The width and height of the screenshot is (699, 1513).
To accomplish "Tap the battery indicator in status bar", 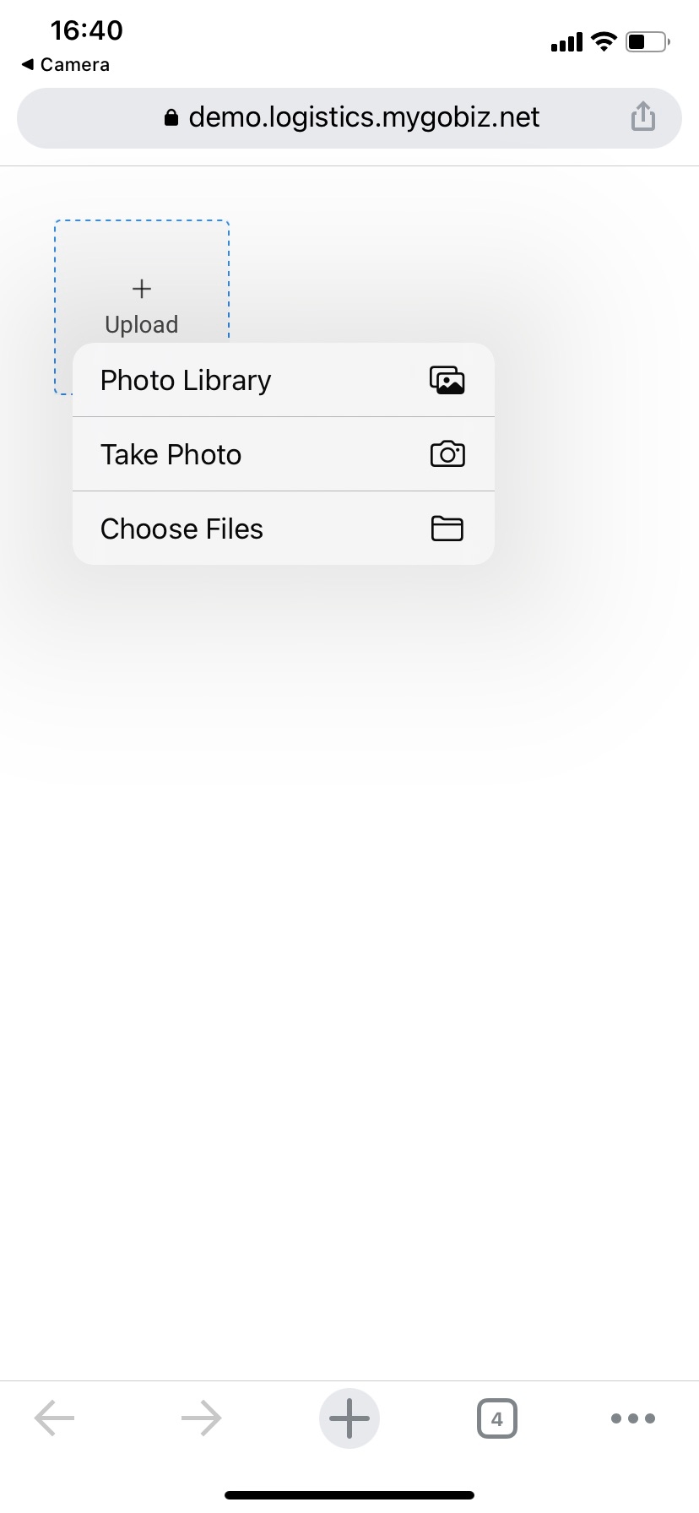I will pyautogui.click(x=648, y=41).
